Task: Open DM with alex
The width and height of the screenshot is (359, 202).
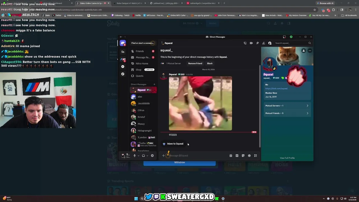Action: (143, 97)
